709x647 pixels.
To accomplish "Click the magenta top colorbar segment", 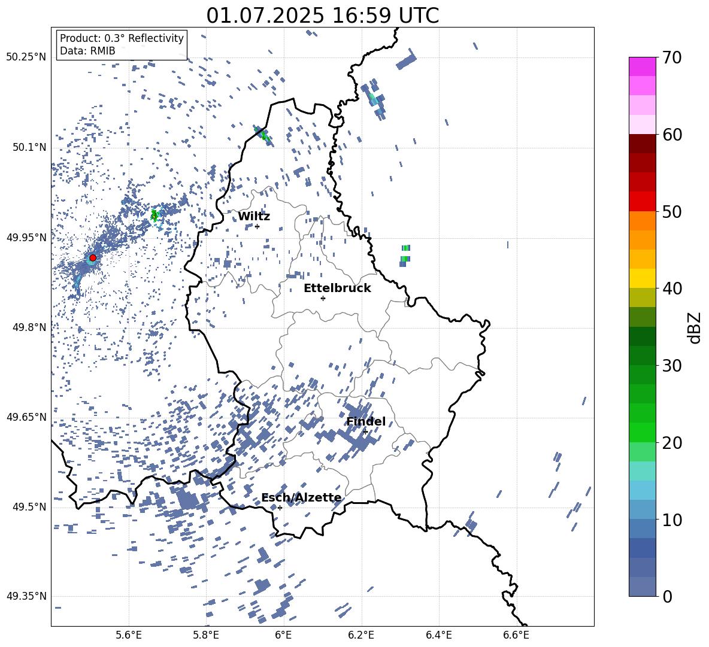I will (x=642, y=67).
